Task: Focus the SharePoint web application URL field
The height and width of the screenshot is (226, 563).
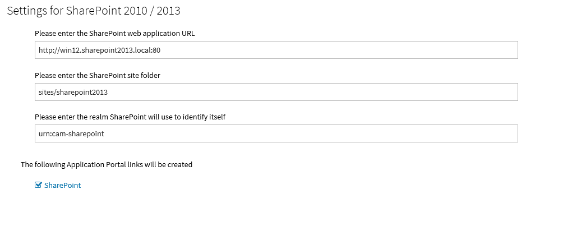Action: coord(276,50)
